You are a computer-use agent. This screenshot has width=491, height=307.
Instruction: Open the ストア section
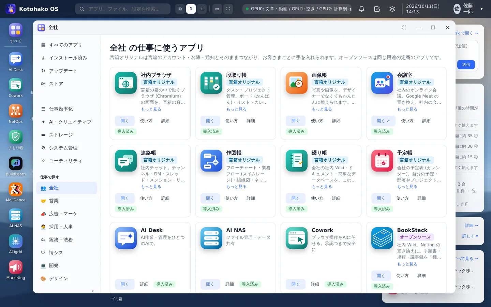pyautogui.click(x=67, y=84)
